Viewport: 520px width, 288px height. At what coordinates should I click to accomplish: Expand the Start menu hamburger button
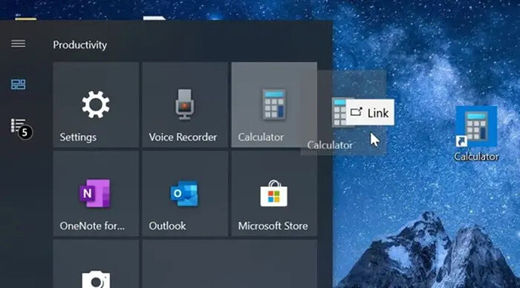18,44
